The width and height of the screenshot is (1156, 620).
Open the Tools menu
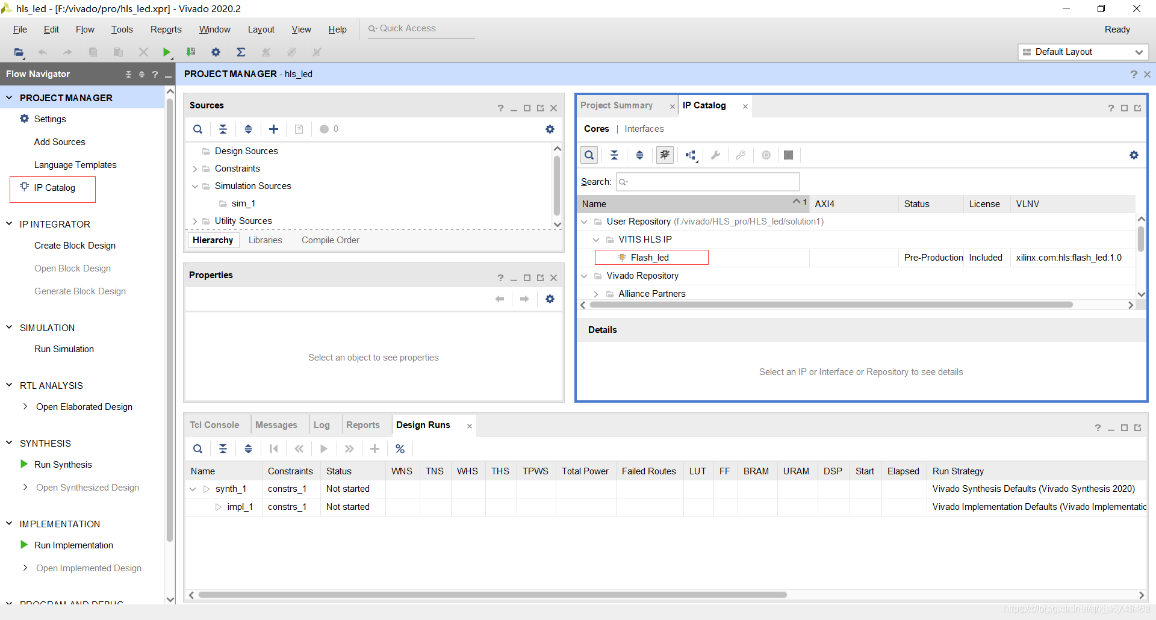point(122,29)
